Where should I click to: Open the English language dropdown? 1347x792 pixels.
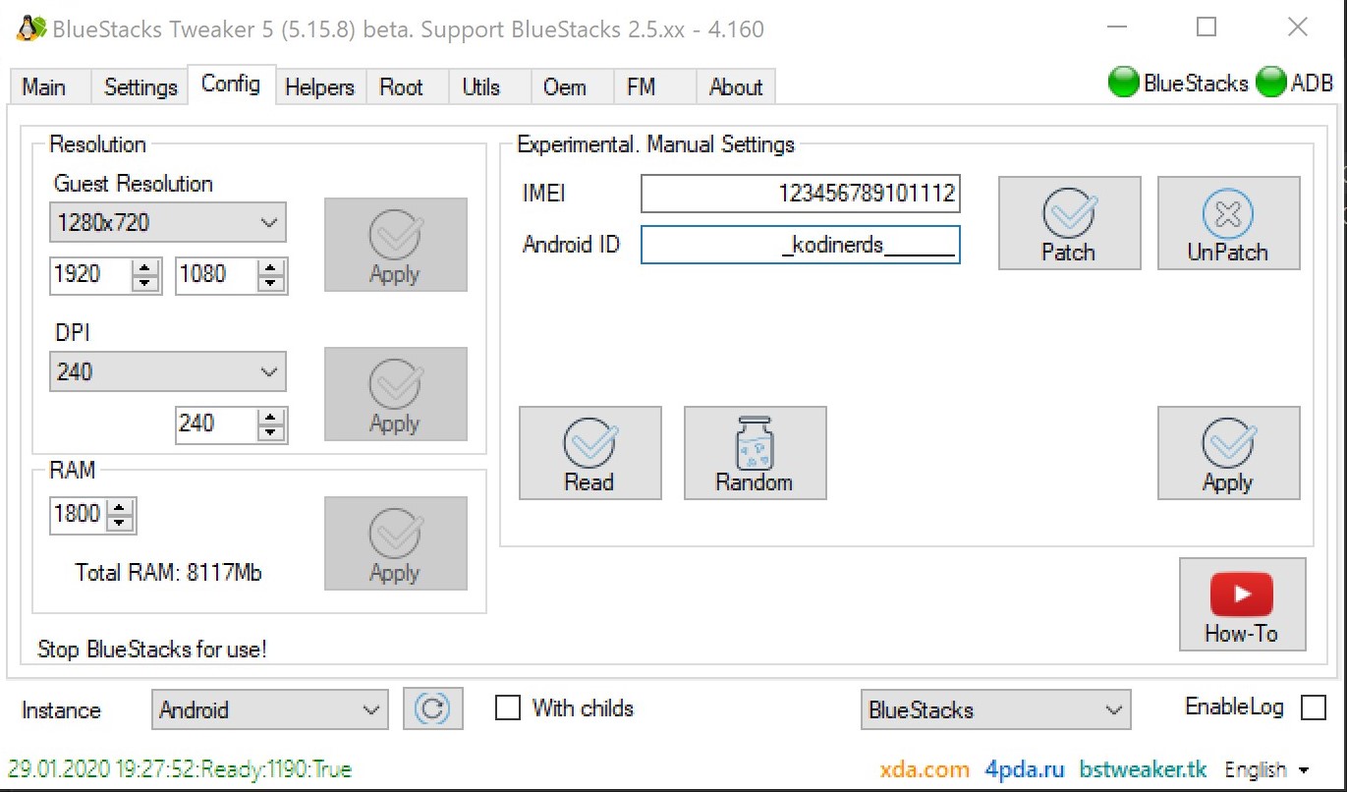click(1266, 769)
